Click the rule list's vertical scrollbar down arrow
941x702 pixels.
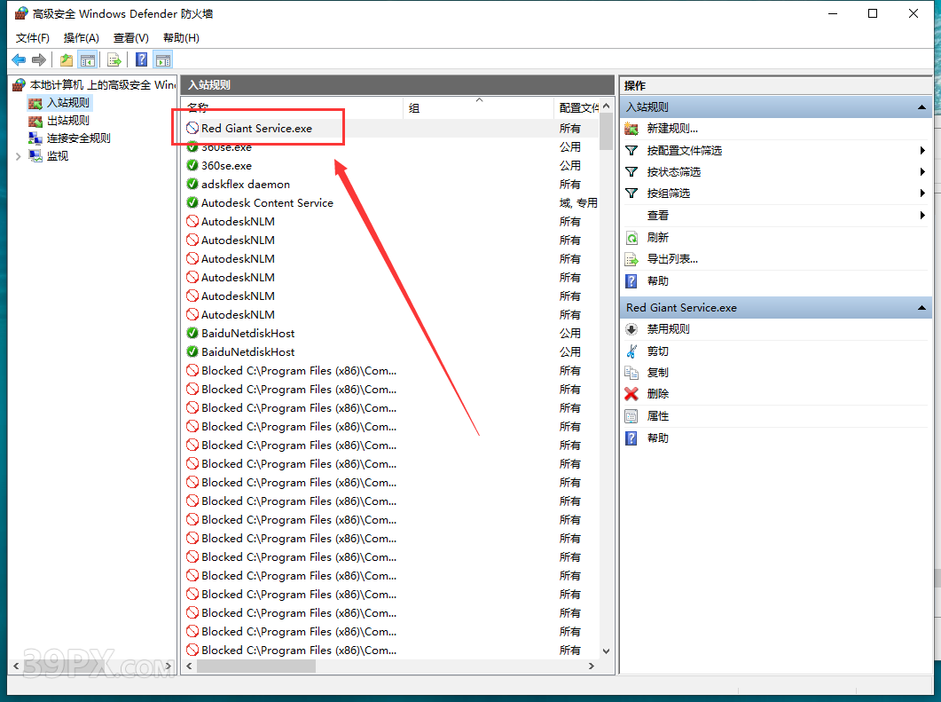click(607, 651)
